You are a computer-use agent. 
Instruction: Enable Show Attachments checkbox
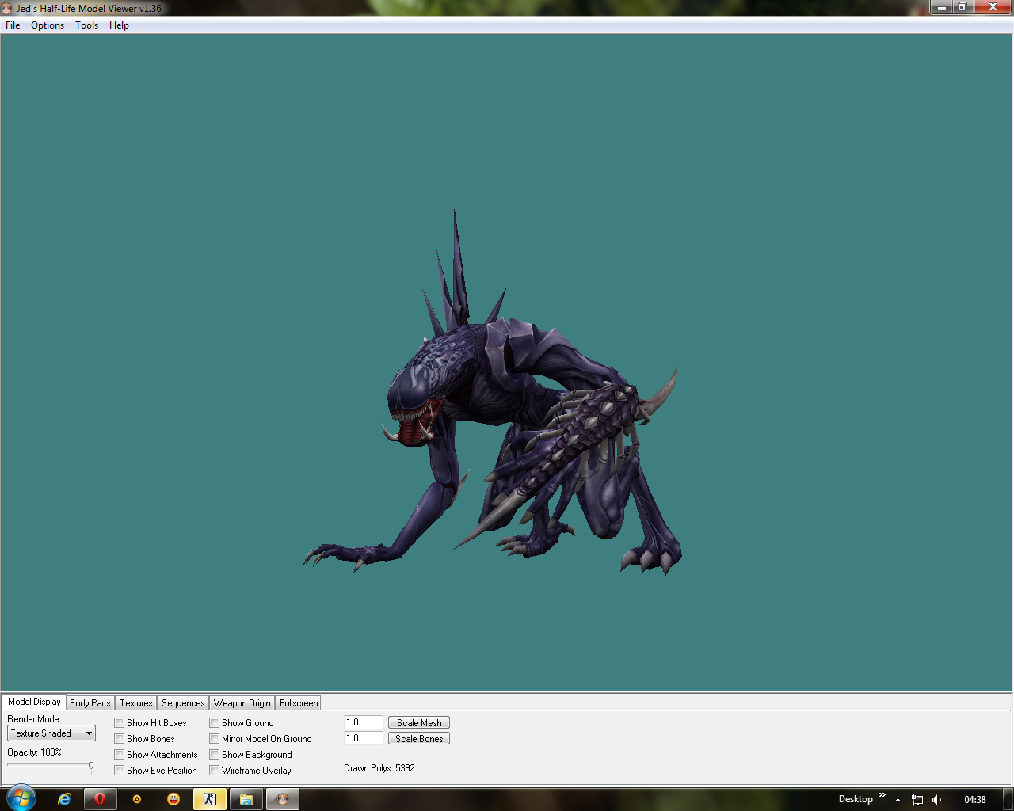[x=120, y=755]
